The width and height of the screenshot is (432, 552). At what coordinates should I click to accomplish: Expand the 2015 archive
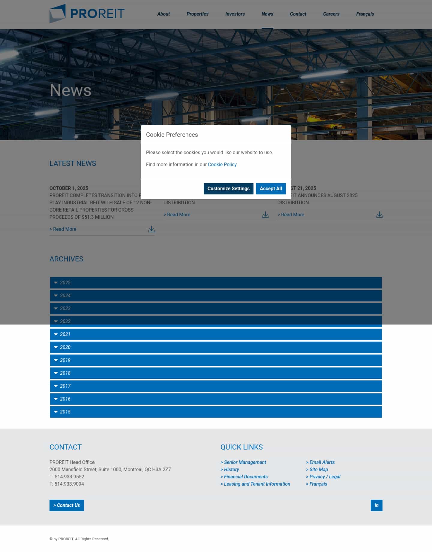click(x=216, y=412)
